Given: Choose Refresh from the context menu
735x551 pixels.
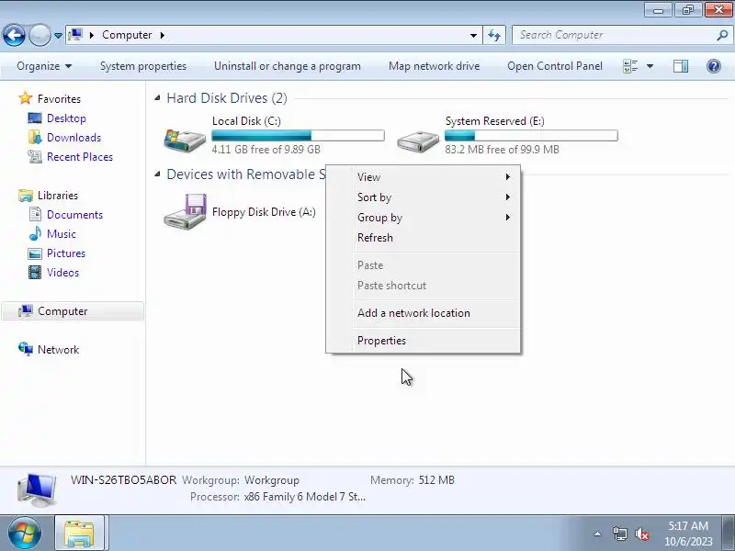Looking at the screenshot, I should [424, 238].
